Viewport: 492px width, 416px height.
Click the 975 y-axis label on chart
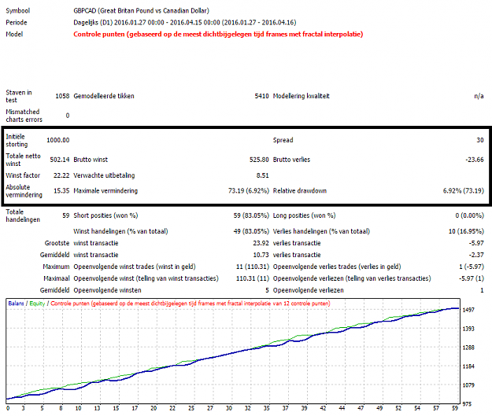tap(467, 404)
